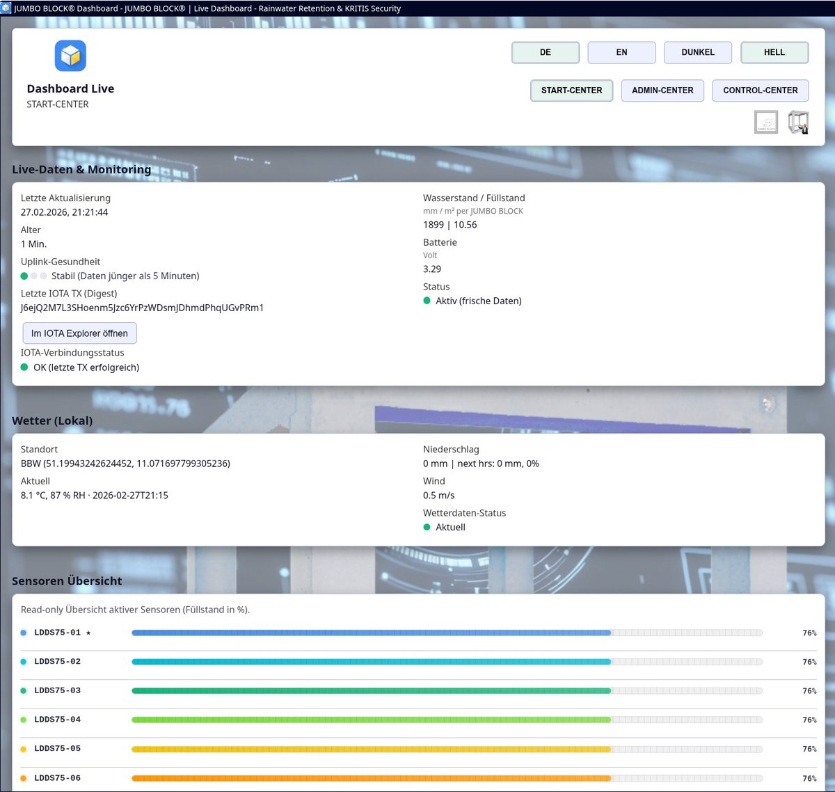The height and width of the screenshot is (792, 835).
Task: Click the green dot of LDDS75-03
Action: [24, 691]
